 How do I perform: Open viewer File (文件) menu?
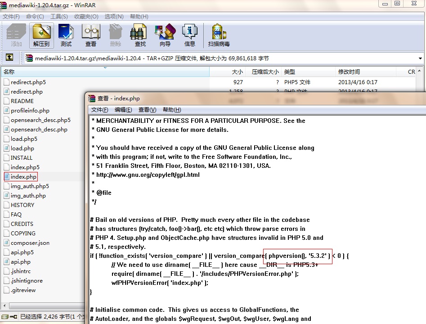point(100,109)
